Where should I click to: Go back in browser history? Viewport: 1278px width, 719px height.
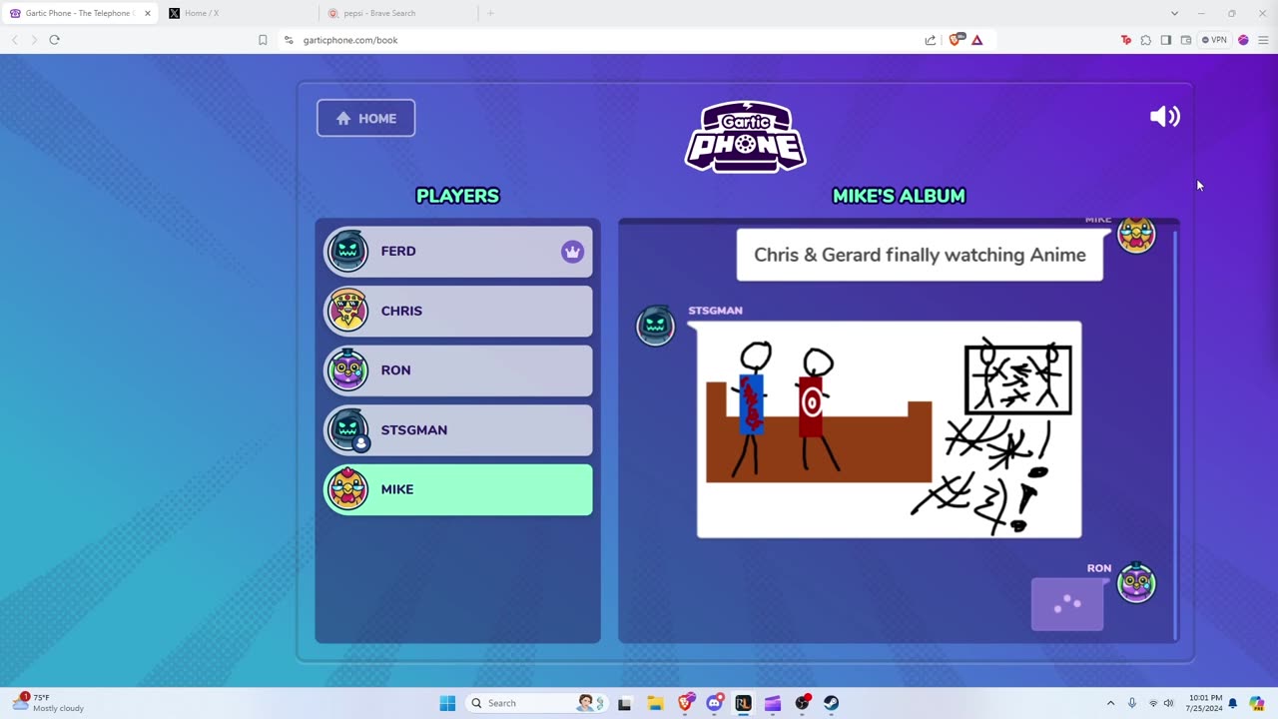click(15, 40)
